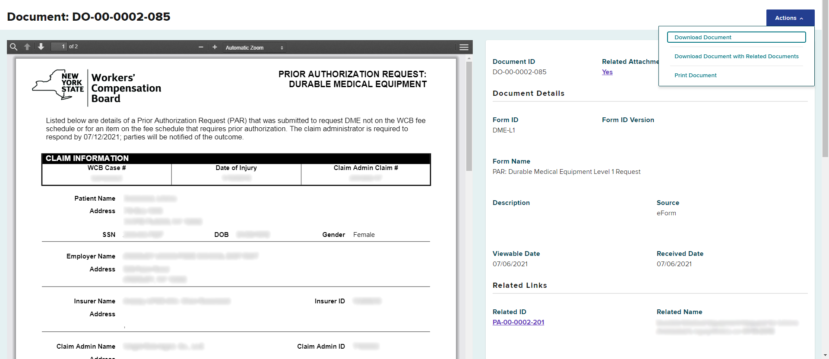Open the Related Attachments Yes link

click(607, 72)
